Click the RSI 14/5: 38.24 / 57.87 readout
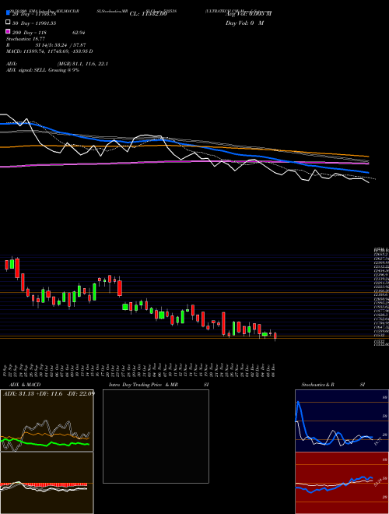 pos(46,45)
